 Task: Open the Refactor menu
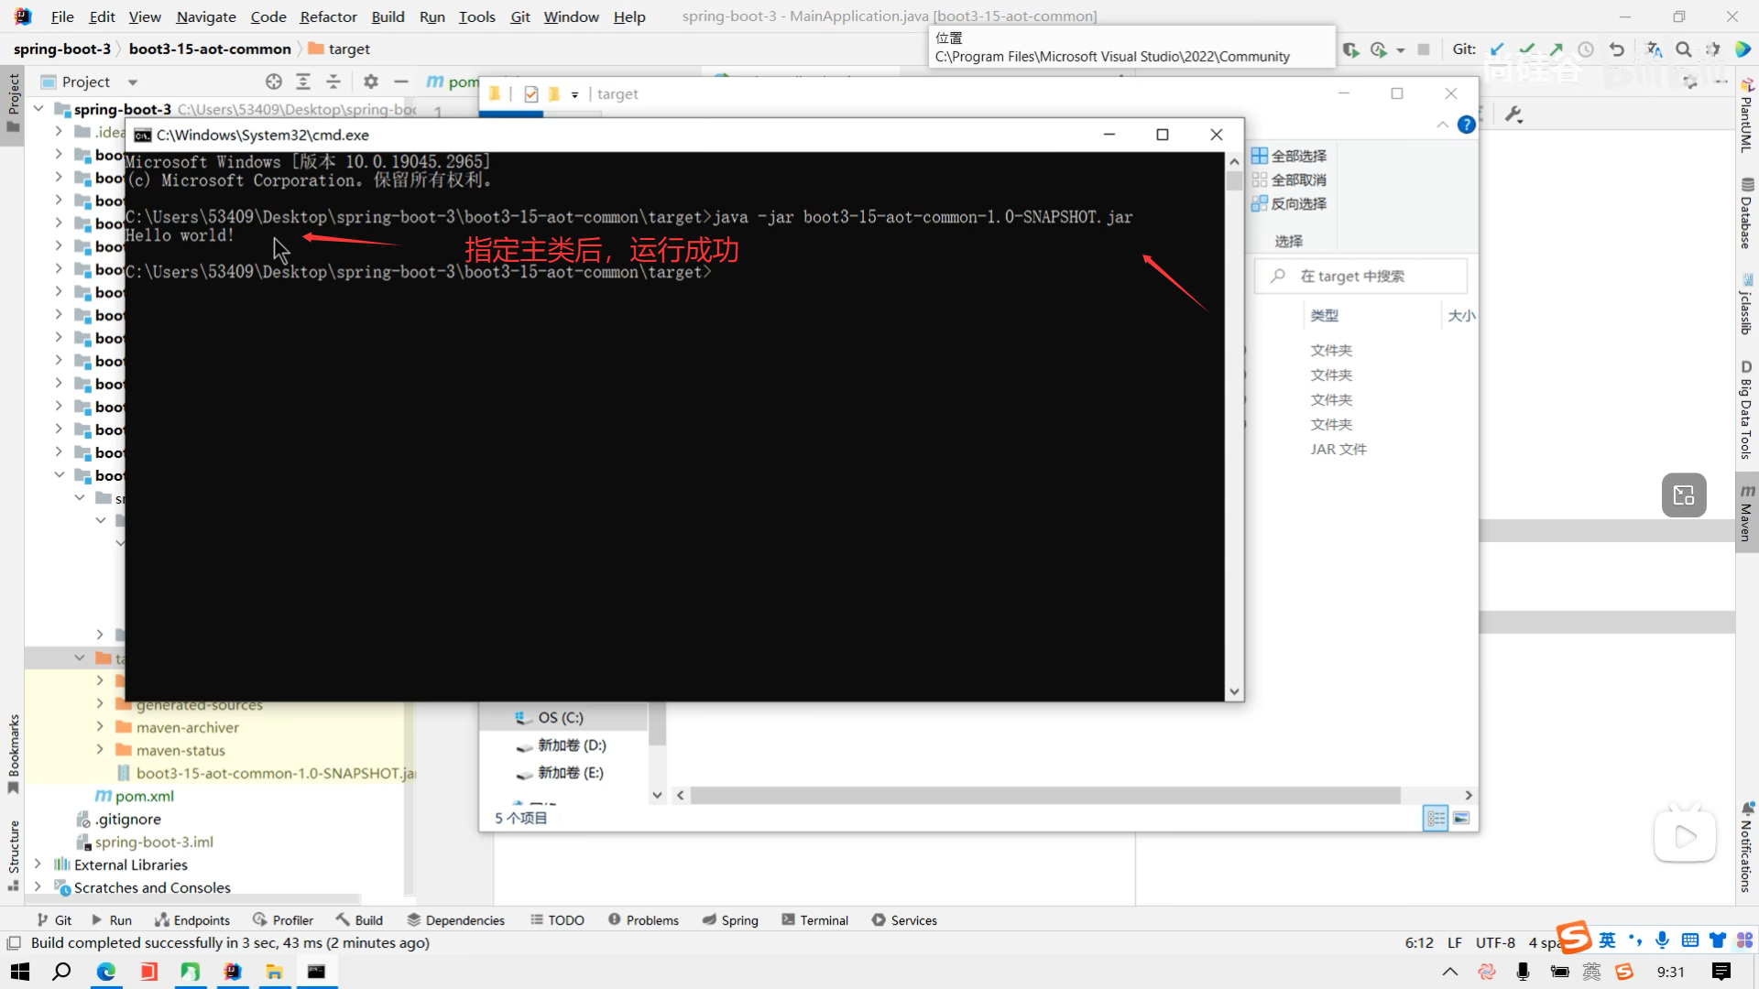[328, 16]
